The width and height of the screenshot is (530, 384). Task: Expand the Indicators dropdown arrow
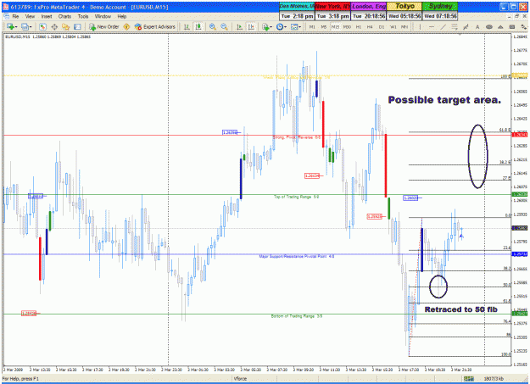(x=271, y=27)
